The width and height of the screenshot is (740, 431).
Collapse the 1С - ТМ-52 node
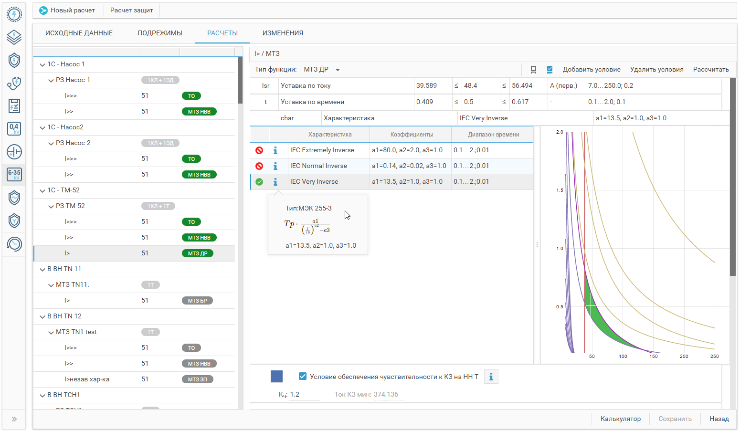[42, 190]
